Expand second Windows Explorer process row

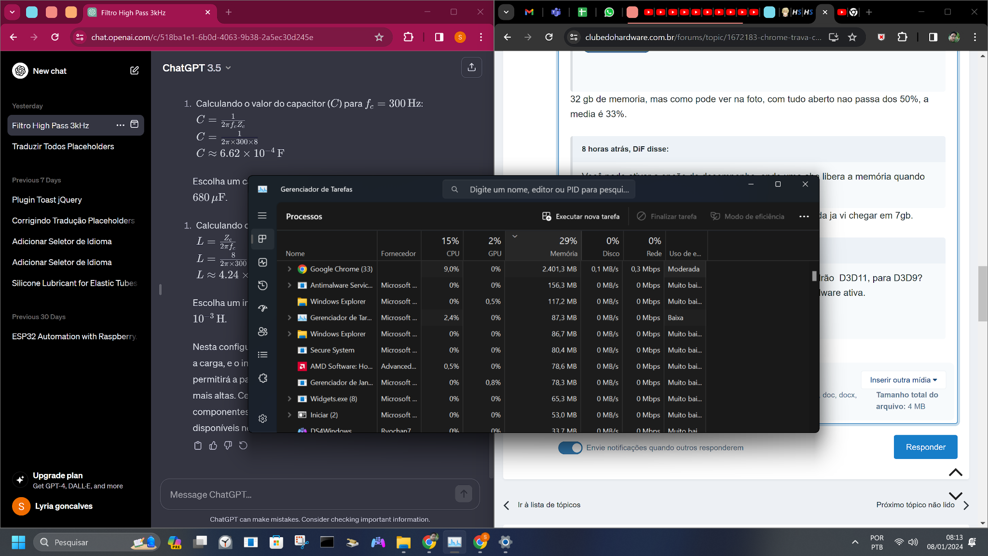(x=289, y=334)
